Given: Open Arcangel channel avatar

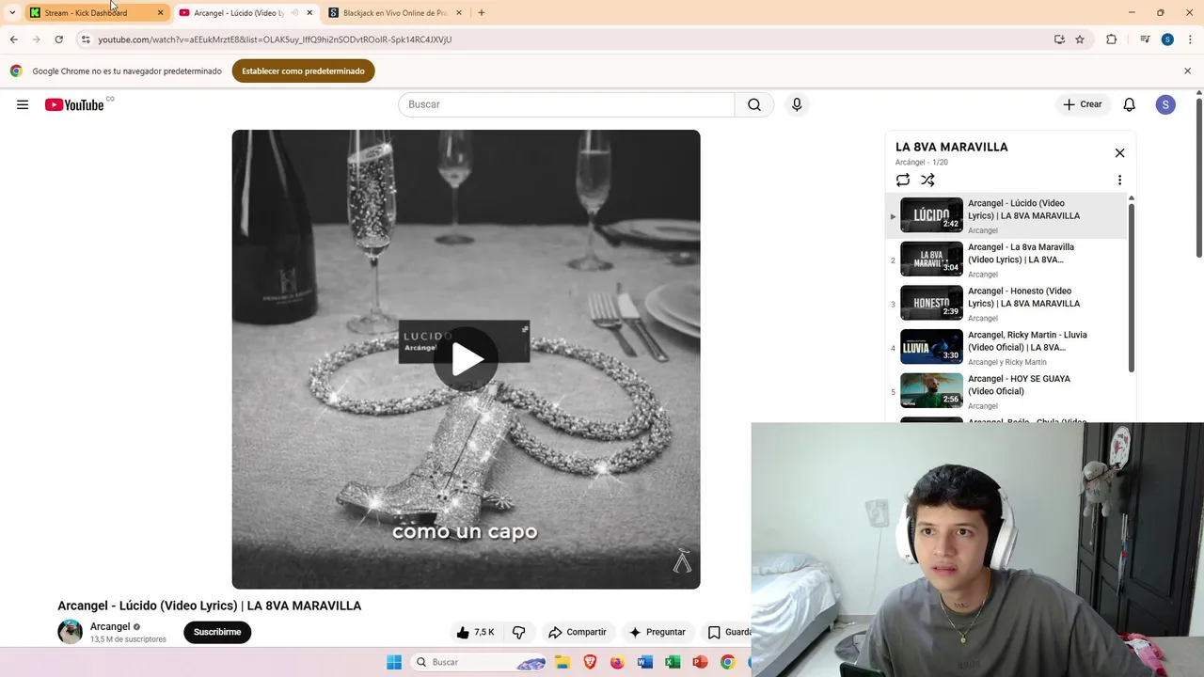Looking at the screenshot, I should click(71, 632).
